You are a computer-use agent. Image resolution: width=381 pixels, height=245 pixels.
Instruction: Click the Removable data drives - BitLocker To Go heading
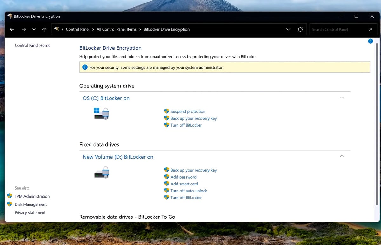pyautogui.click(x=127, y=217)
